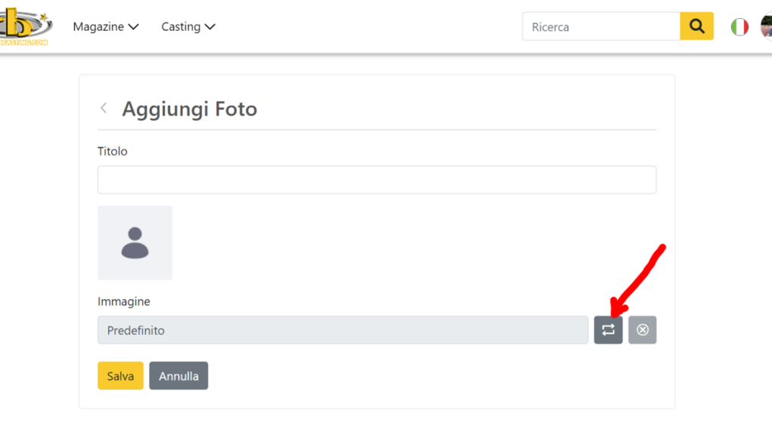The height and width of the screenshot is (438, 772).
Task: Expand the Casting dropdown menu
Action: pos(188,26)
